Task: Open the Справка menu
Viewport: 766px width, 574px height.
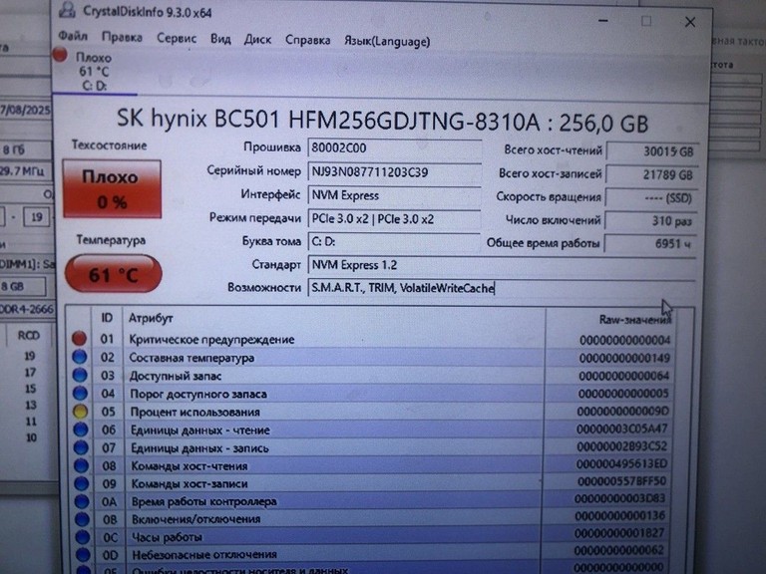Action: coord(308,40)
